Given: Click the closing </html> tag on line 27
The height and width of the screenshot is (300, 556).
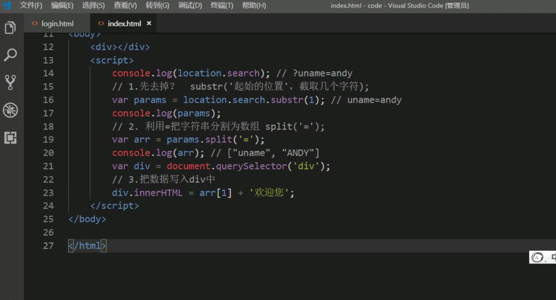Looking at the screenshot, I should [x=87, y=245].
